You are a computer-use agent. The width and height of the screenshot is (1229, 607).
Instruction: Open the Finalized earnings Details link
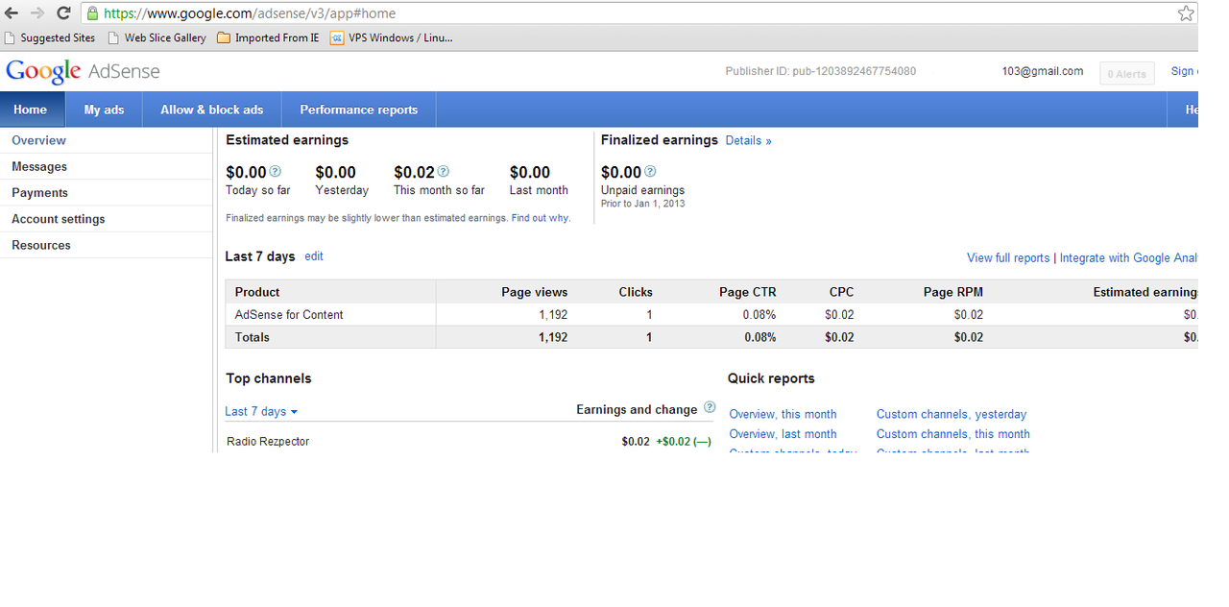pyautogui.click(x=748, y=140)
